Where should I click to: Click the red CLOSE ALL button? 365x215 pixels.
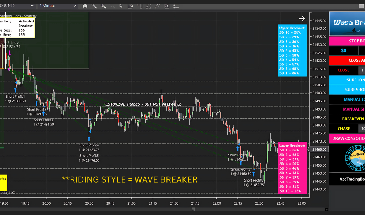347,60
